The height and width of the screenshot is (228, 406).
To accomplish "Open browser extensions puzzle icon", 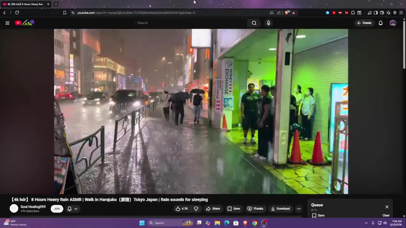I will (x=353, y=13).
